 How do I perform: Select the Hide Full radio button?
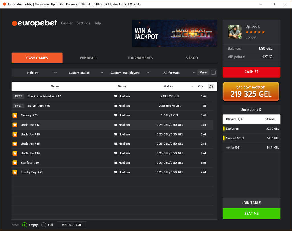click(x=44, y=225)
